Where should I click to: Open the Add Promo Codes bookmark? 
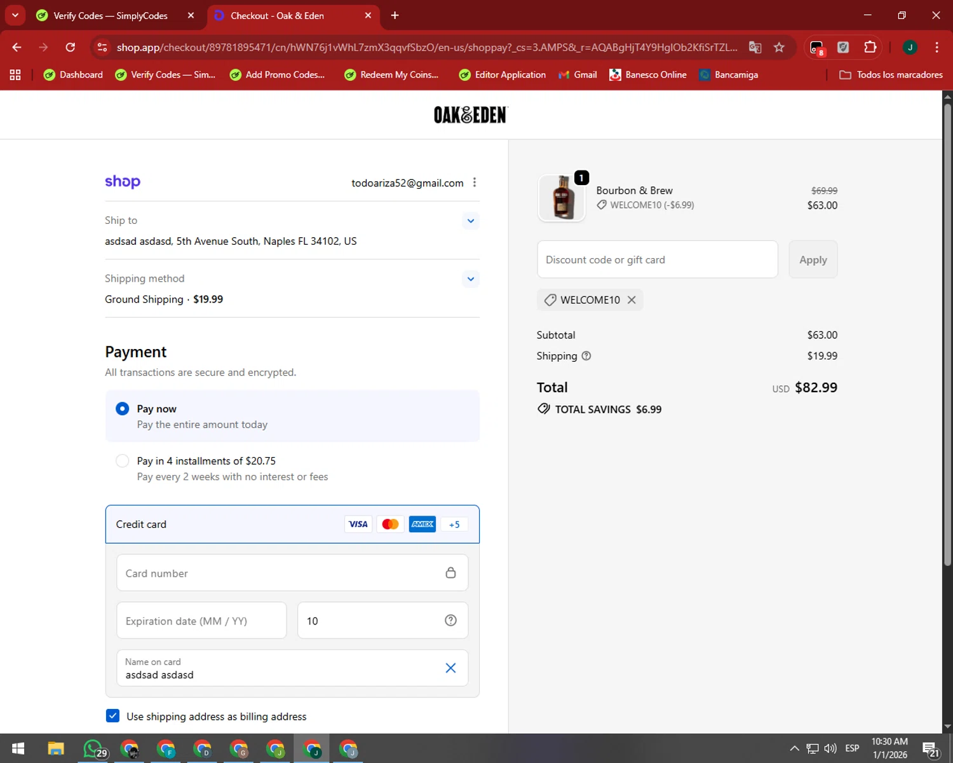coord(277,75)
